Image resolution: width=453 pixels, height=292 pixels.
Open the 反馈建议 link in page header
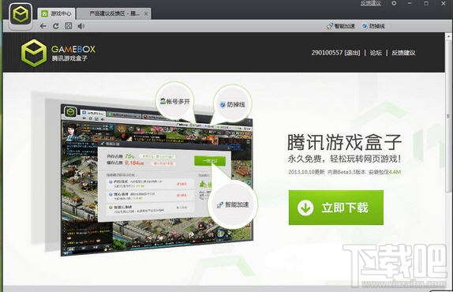pyautogui.click(x=403, y=53)
